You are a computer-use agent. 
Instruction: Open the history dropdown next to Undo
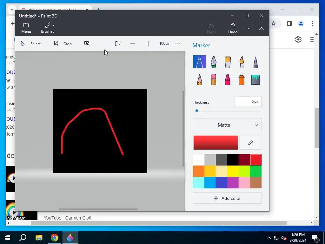249,28
